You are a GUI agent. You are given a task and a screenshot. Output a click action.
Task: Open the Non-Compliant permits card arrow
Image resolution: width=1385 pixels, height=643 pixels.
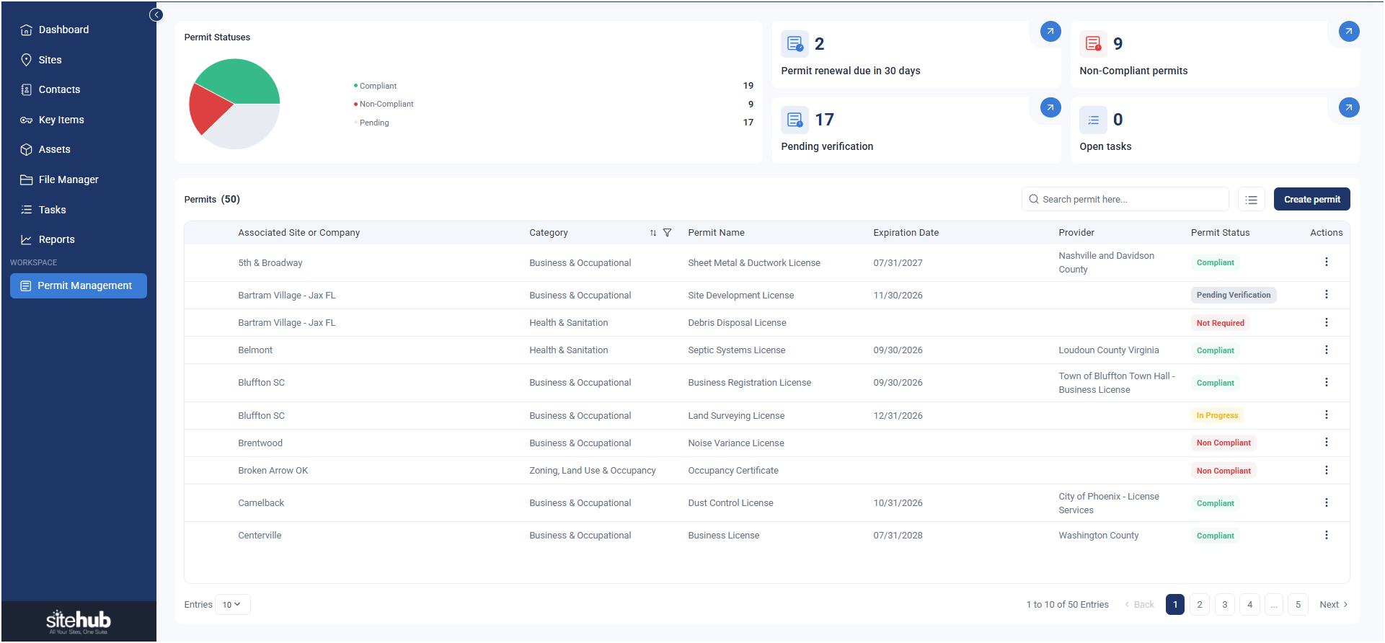pyautogui.click(x=1349, y=31)
